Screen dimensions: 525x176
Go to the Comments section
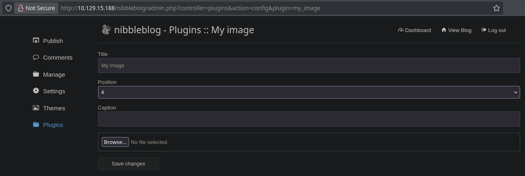(58, 58)
